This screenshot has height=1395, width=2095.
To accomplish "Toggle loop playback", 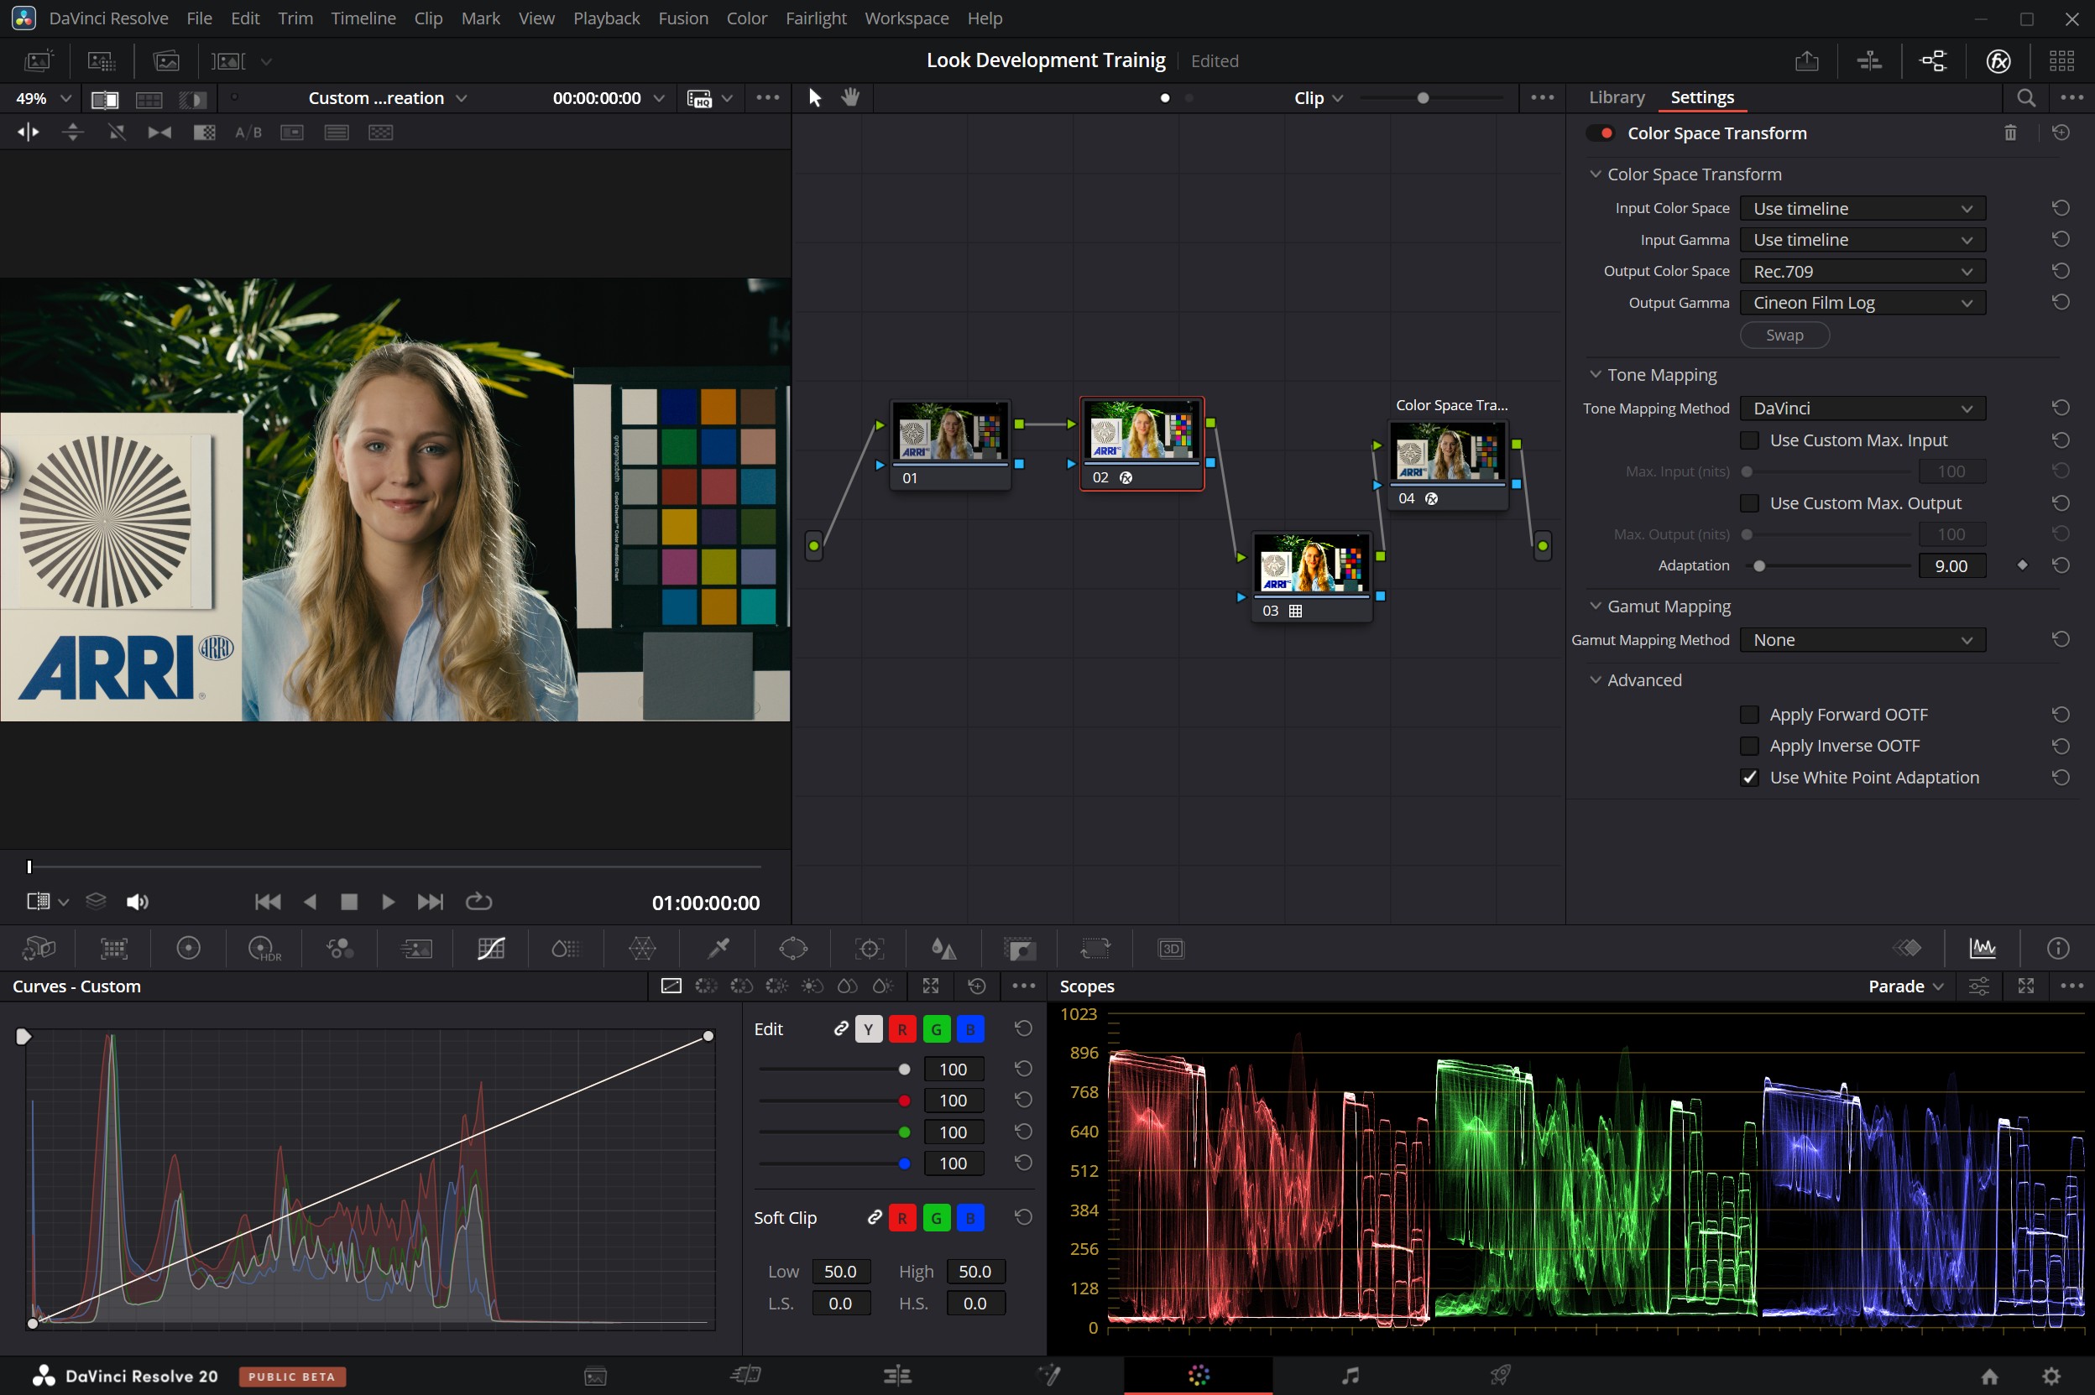I will coord(478,902).
